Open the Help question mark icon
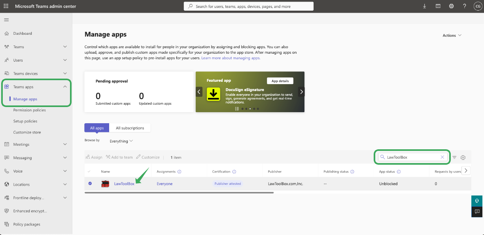Viewport: 484px width, 235px height. pos(465,6)
